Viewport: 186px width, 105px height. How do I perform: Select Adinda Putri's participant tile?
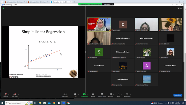click(171, 52)
